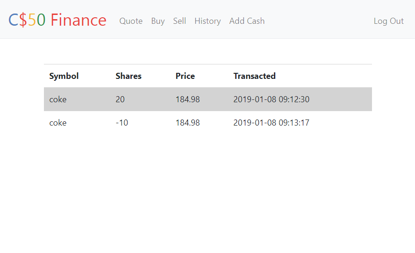Click the price 184.98 in second row
Viewport: 415px width, 253px height.
(x=188, y=123)
